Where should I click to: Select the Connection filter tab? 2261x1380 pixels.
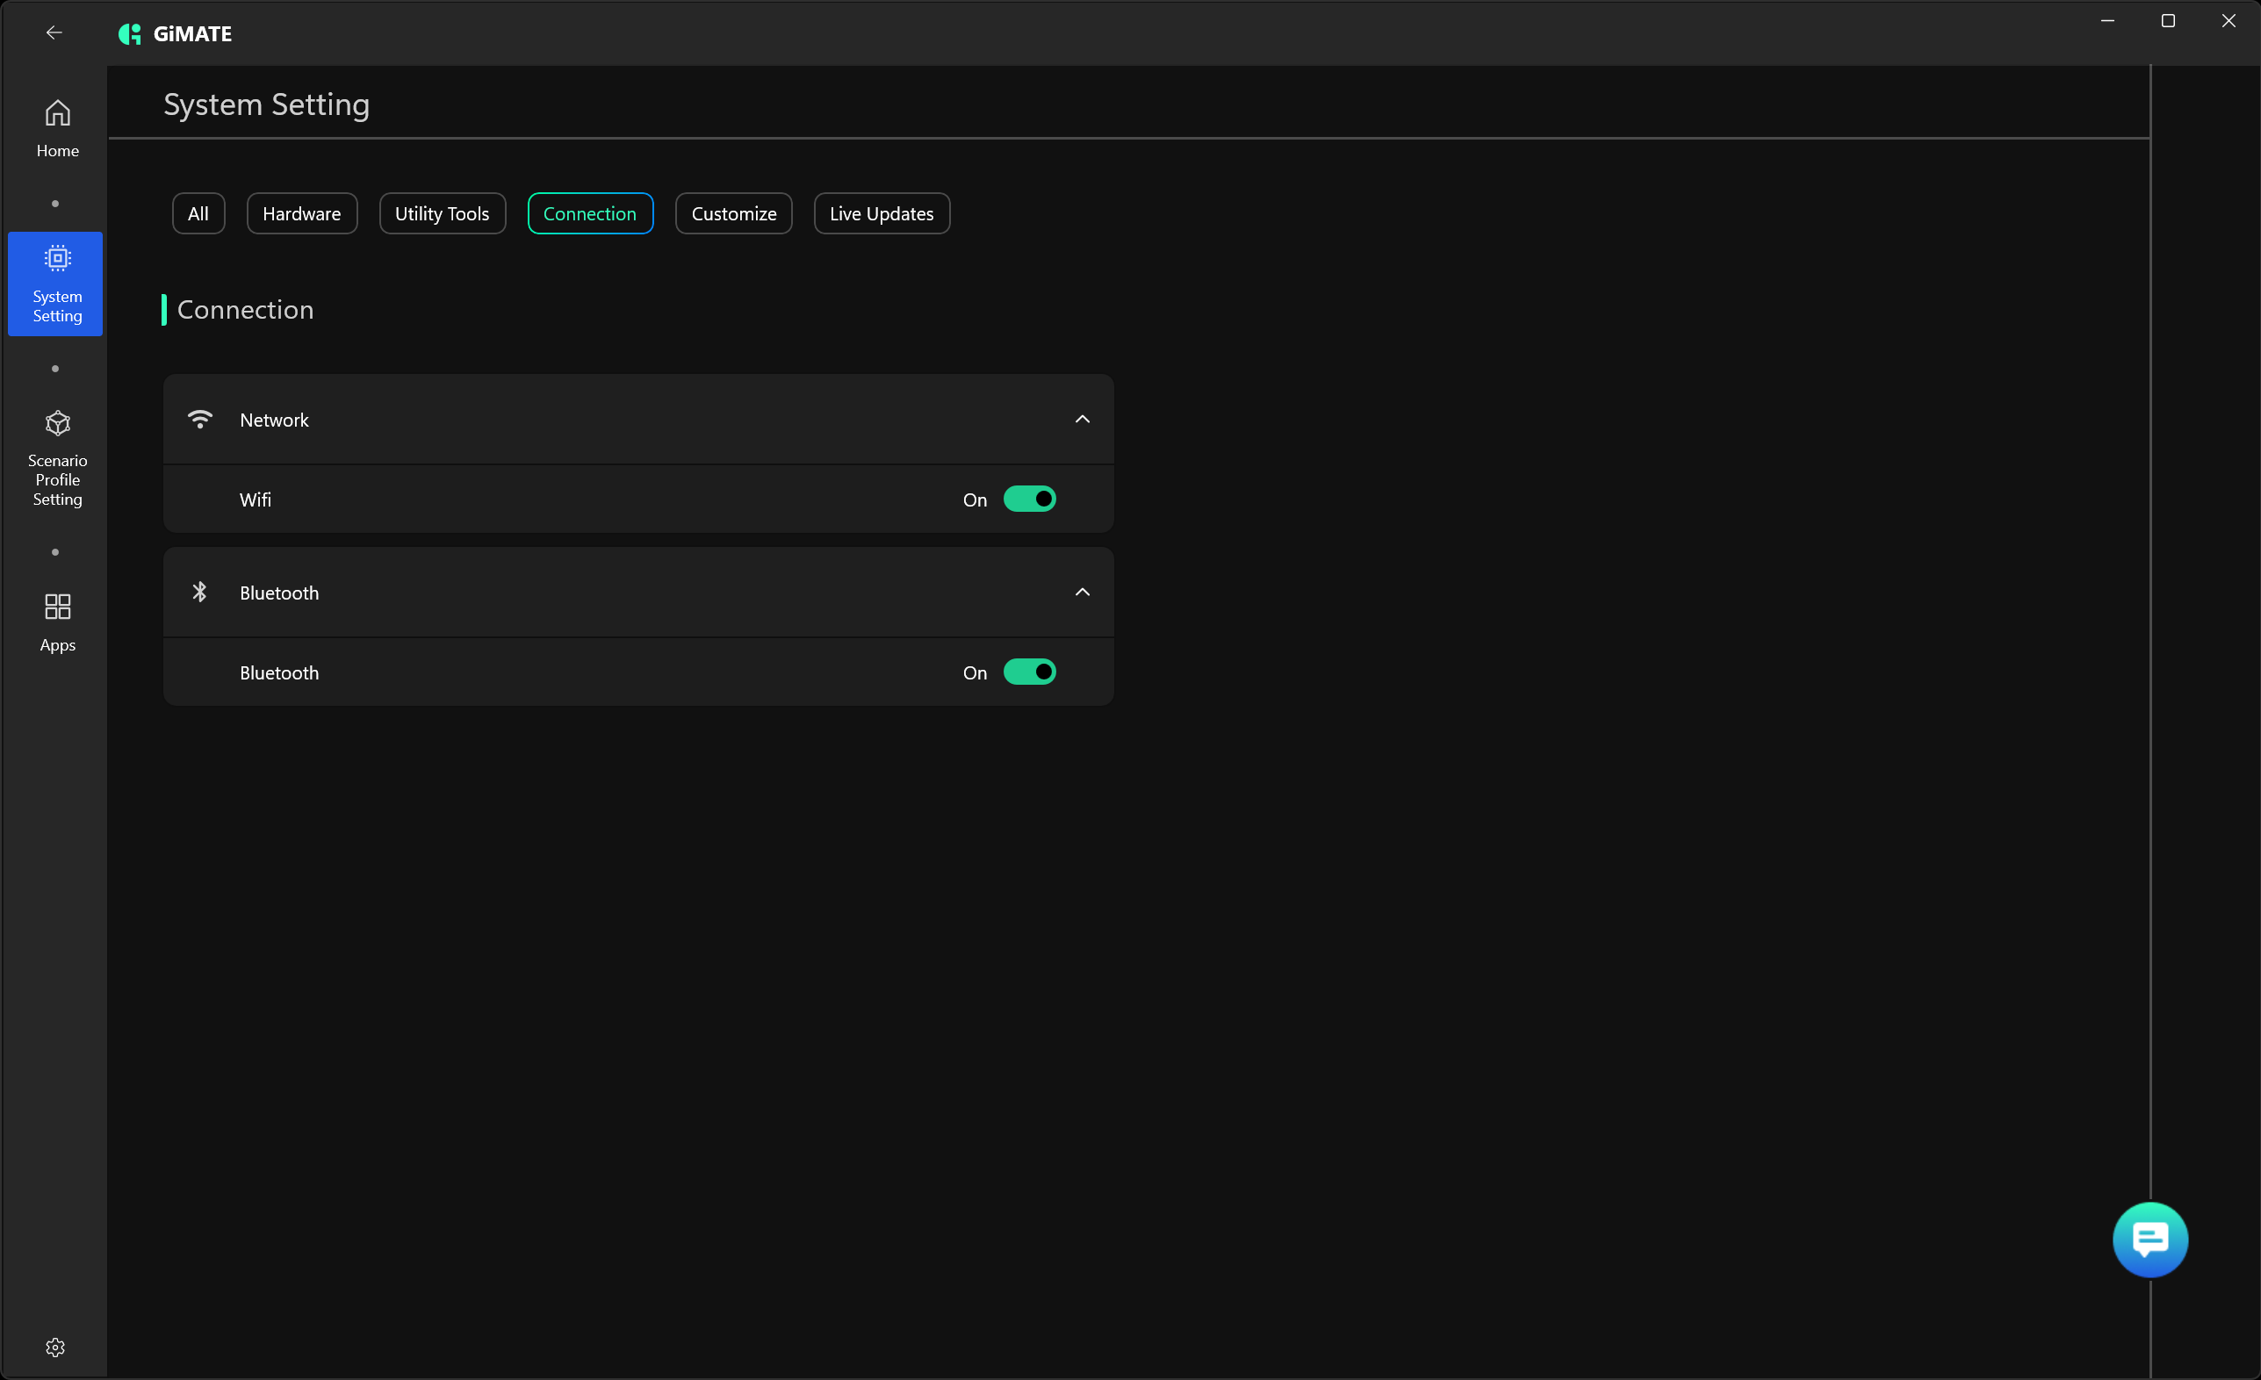(589, 212)
